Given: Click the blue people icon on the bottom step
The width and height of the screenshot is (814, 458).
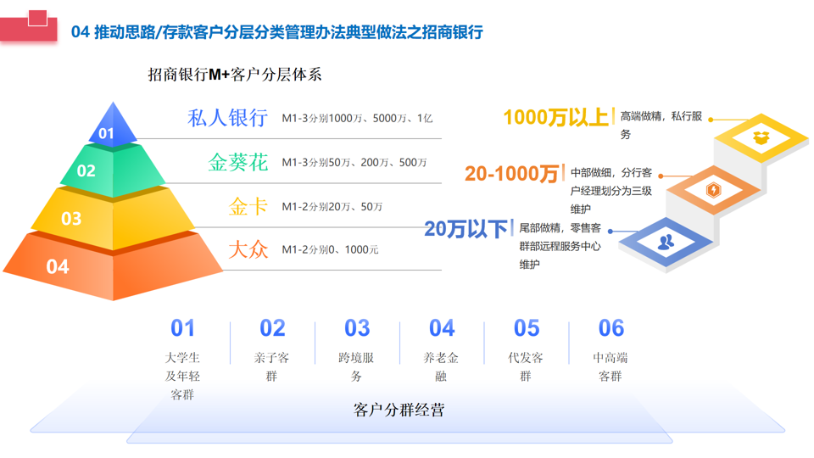Looking at the screenshot, I should (666, 242).
